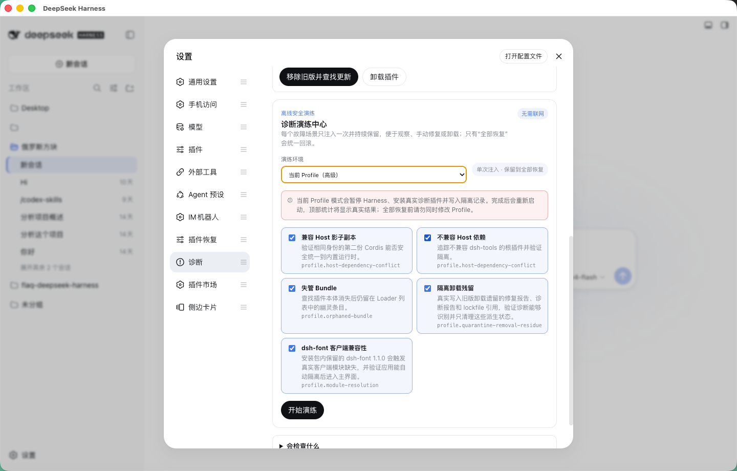Click the reorder handle beside 诊断
This screenshot has width=737, height=471.
click(x=244, y=262)
